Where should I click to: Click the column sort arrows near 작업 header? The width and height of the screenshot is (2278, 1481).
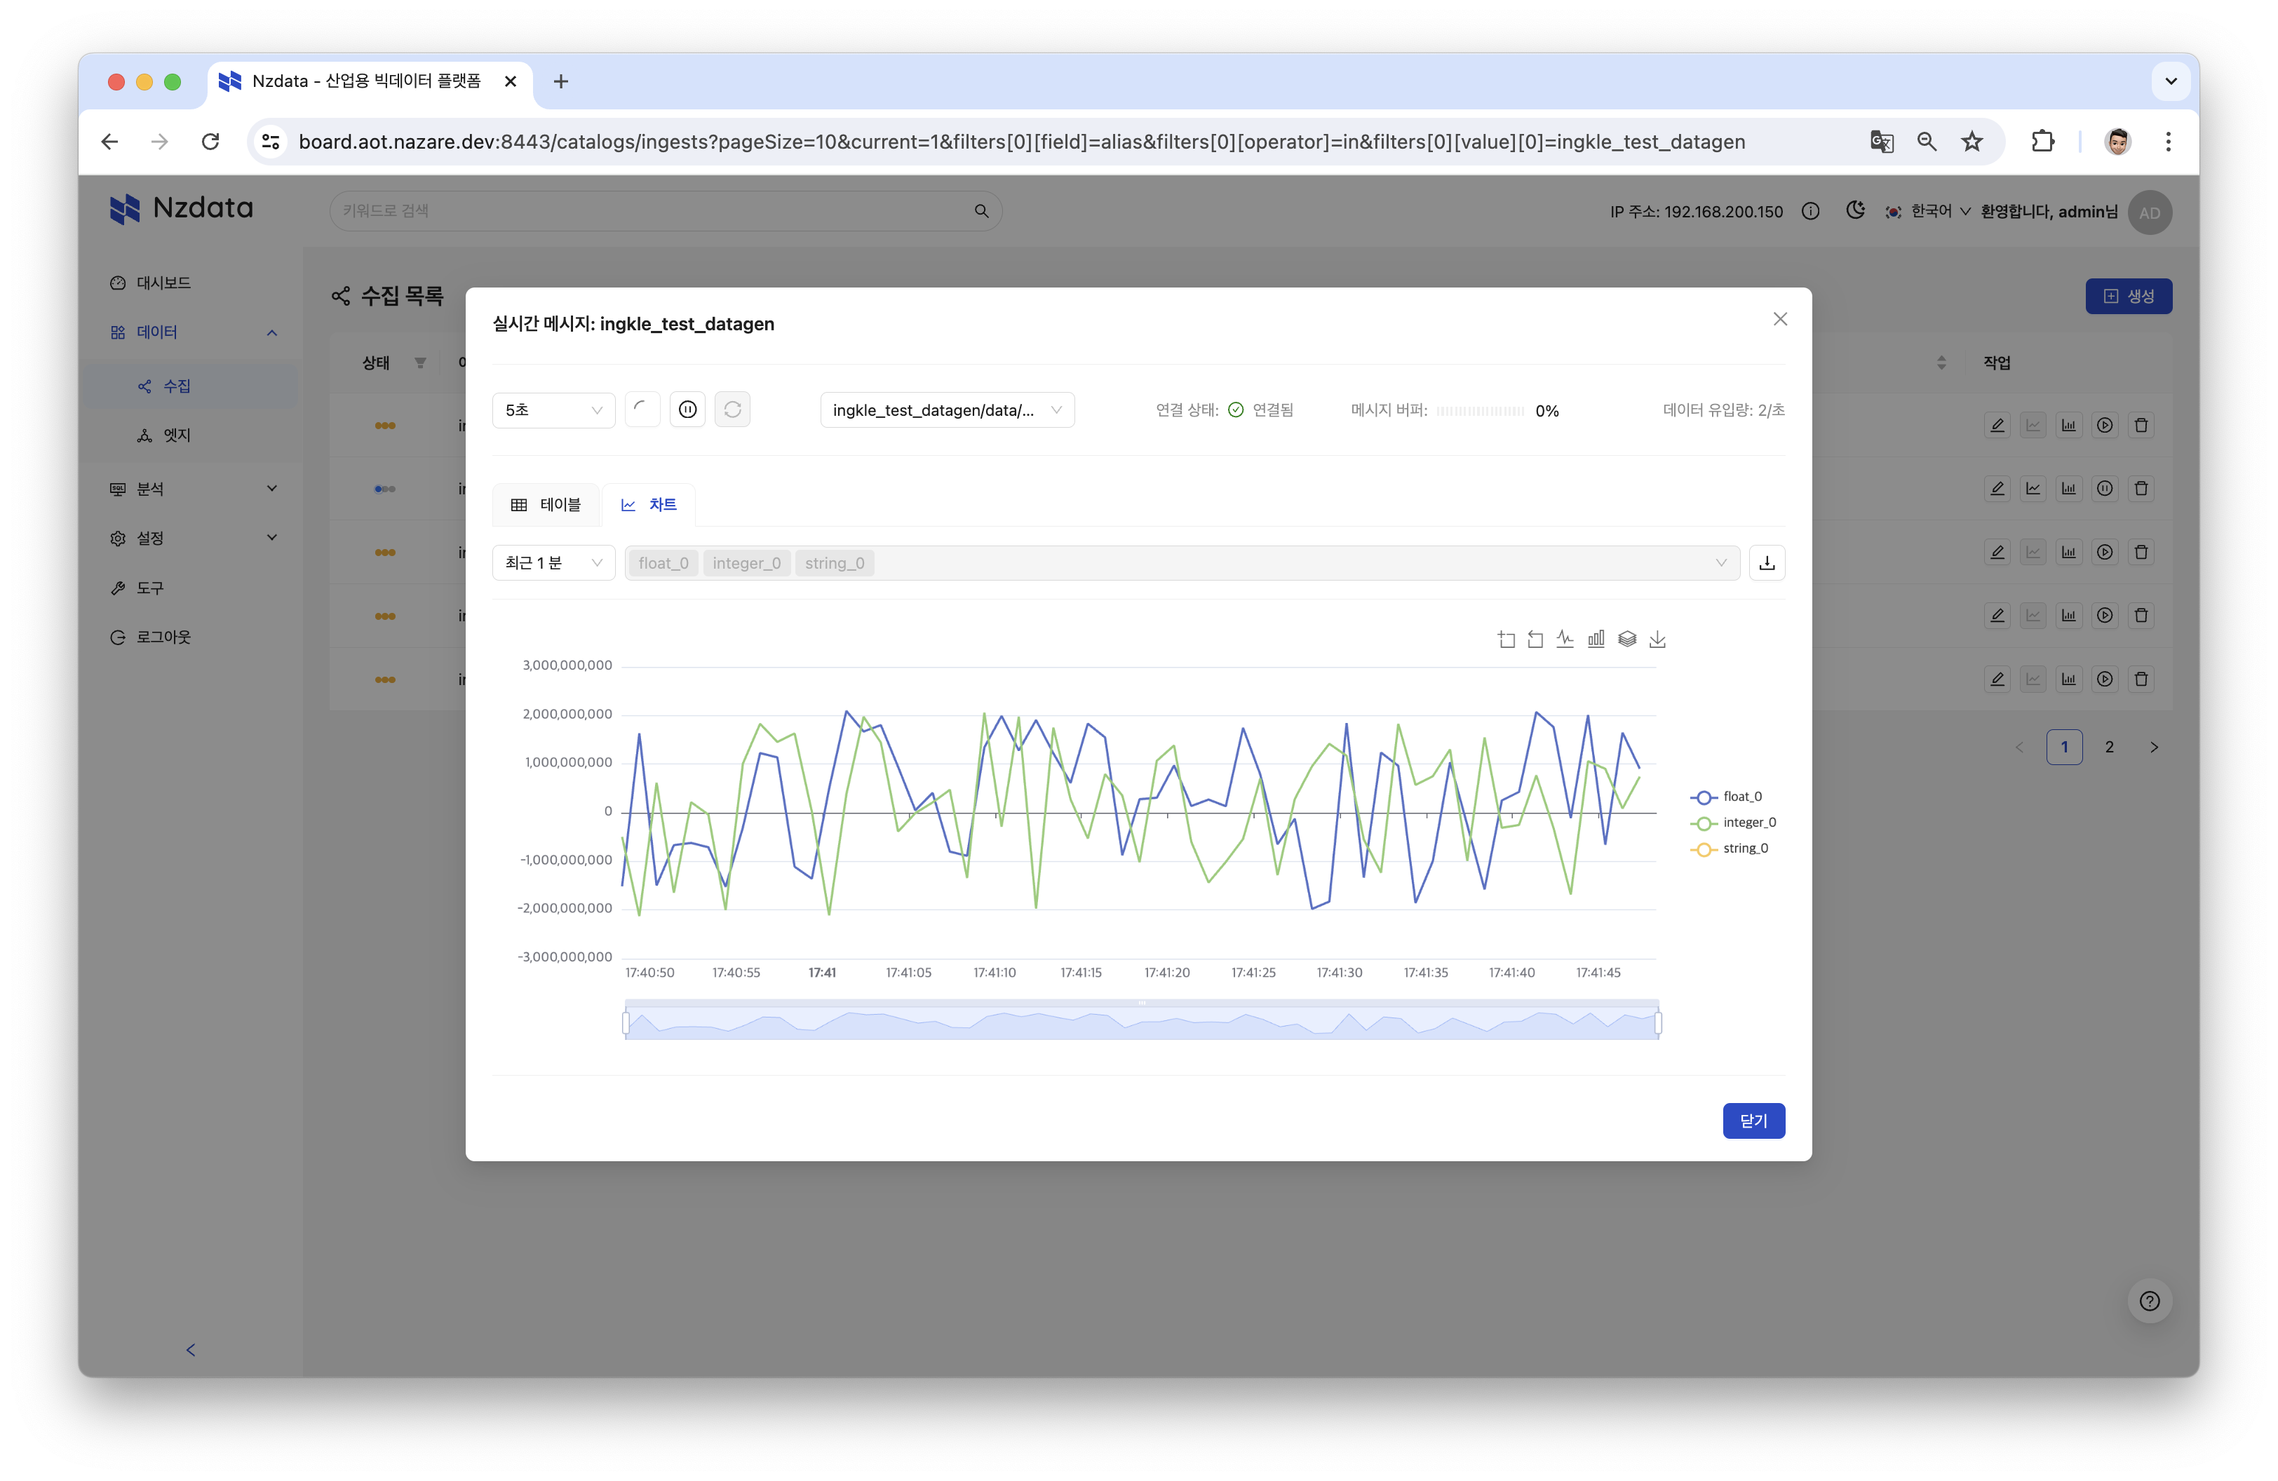coord(1941,363)
